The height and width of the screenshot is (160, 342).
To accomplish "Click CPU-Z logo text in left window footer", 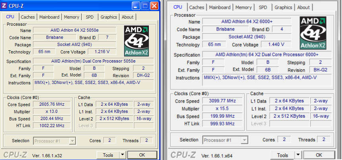I will [15, 155].
